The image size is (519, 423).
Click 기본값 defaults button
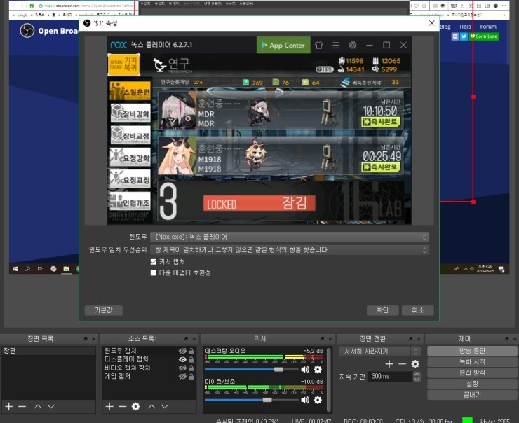(x=104, y=310)
